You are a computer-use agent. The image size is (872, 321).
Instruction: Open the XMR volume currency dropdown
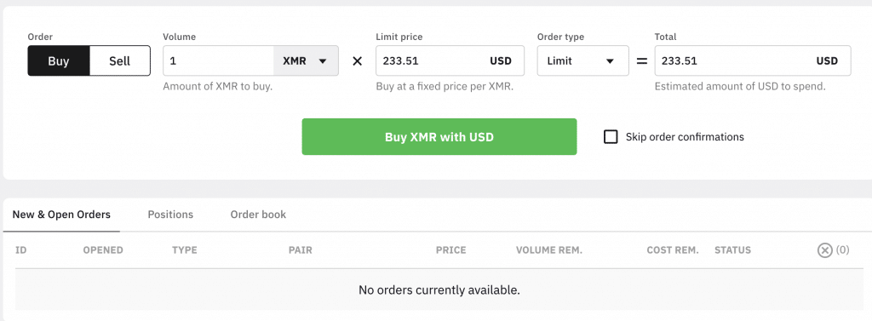(x=306, y=60)
